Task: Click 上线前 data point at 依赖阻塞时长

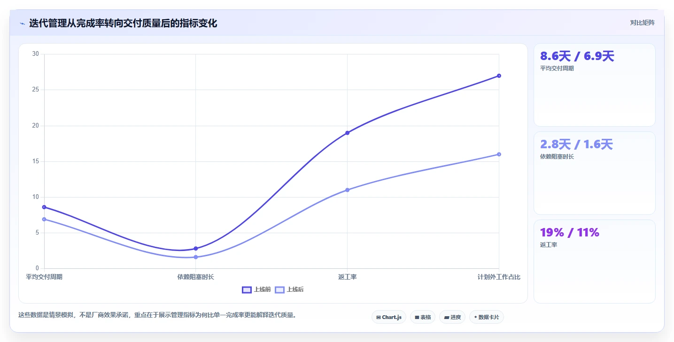Action: pos(196,249)
